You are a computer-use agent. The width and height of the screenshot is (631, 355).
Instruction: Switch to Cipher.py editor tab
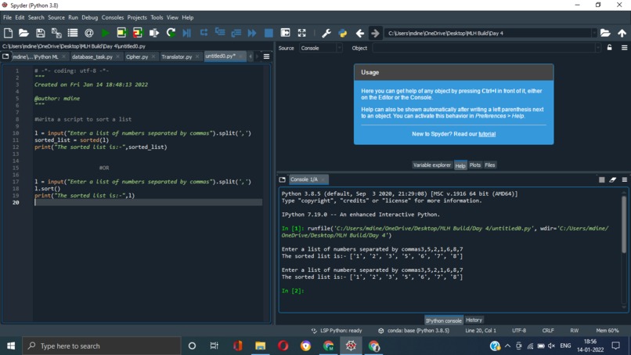pos(137,56)
